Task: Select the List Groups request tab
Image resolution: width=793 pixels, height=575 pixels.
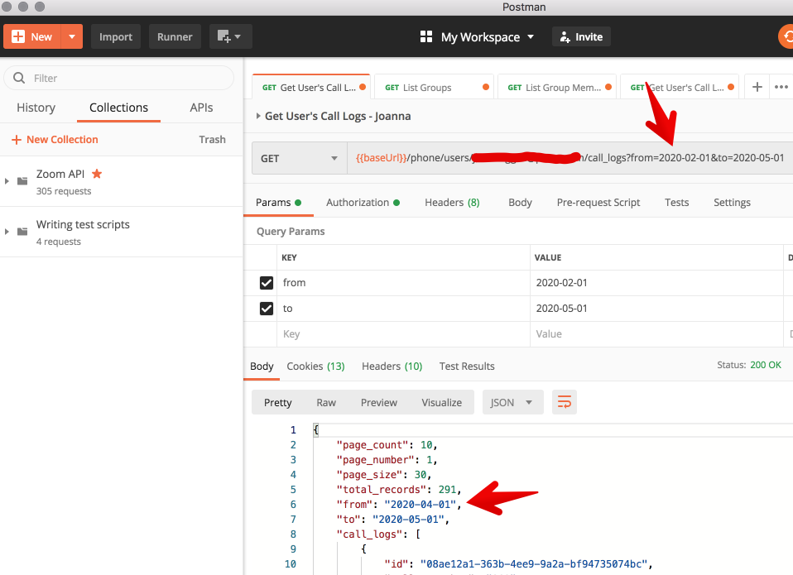Action: coord(434,88)
